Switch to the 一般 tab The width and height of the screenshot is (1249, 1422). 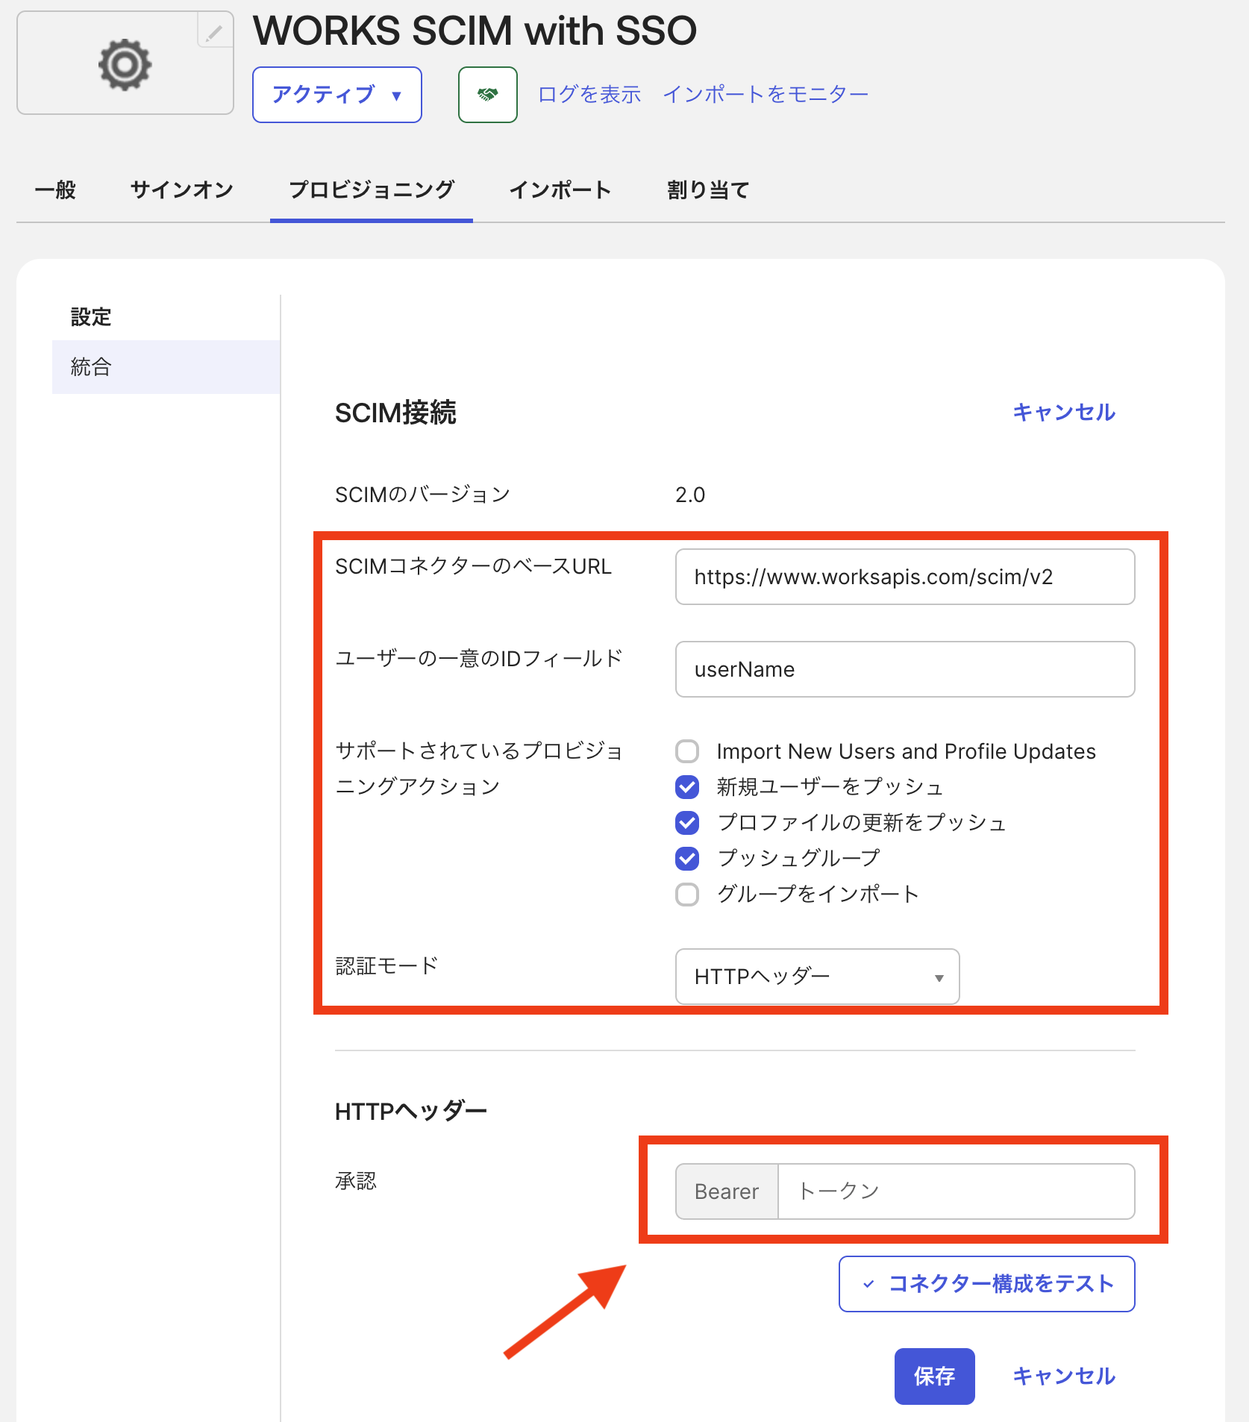[x=55, y=190]
